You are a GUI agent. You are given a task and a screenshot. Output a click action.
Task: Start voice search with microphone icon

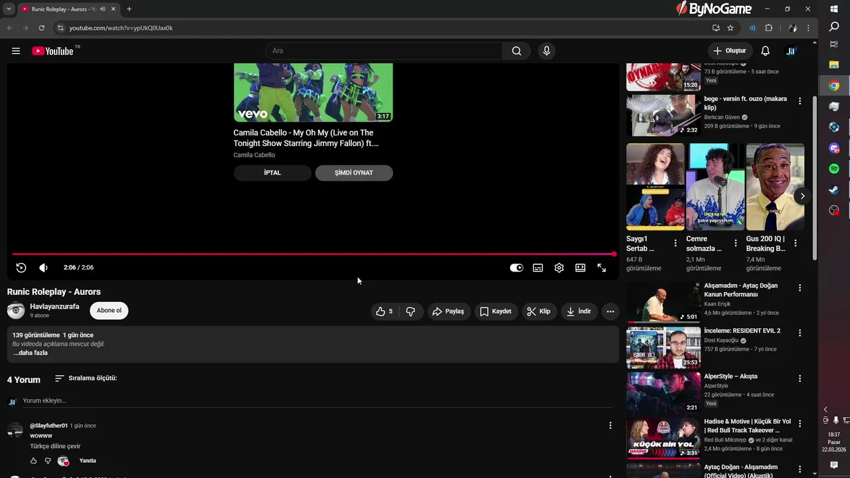point(547,51)
